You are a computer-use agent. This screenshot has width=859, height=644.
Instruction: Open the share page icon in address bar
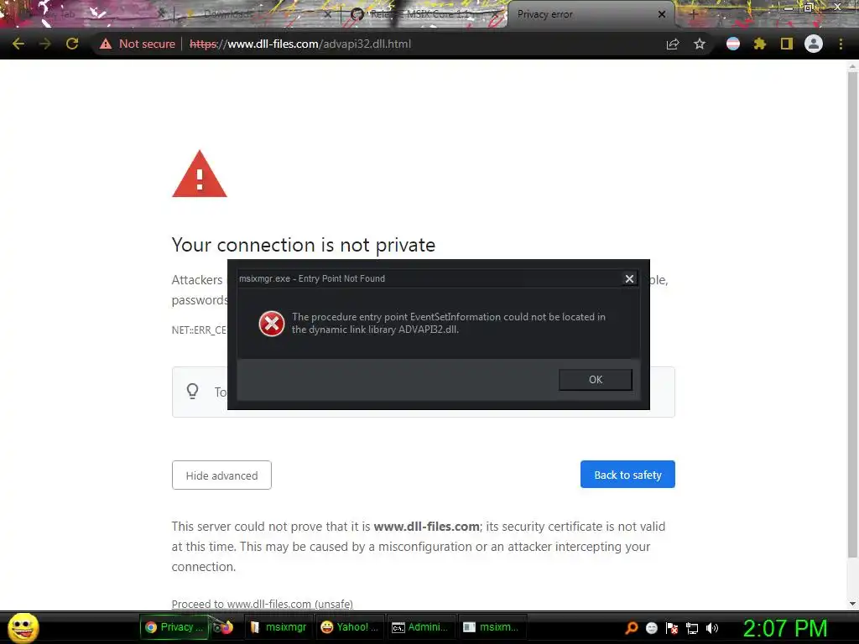(673, 44)
